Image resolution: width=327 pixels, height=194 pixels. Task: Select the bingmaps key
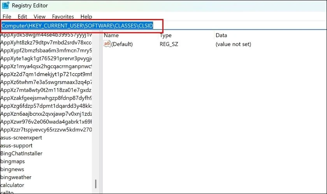point(12,161)
